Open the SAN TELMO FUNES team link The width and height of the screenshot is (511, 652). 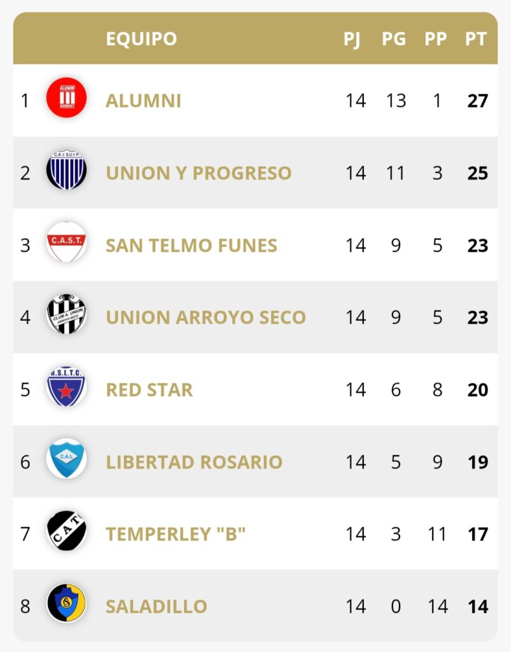192,246
